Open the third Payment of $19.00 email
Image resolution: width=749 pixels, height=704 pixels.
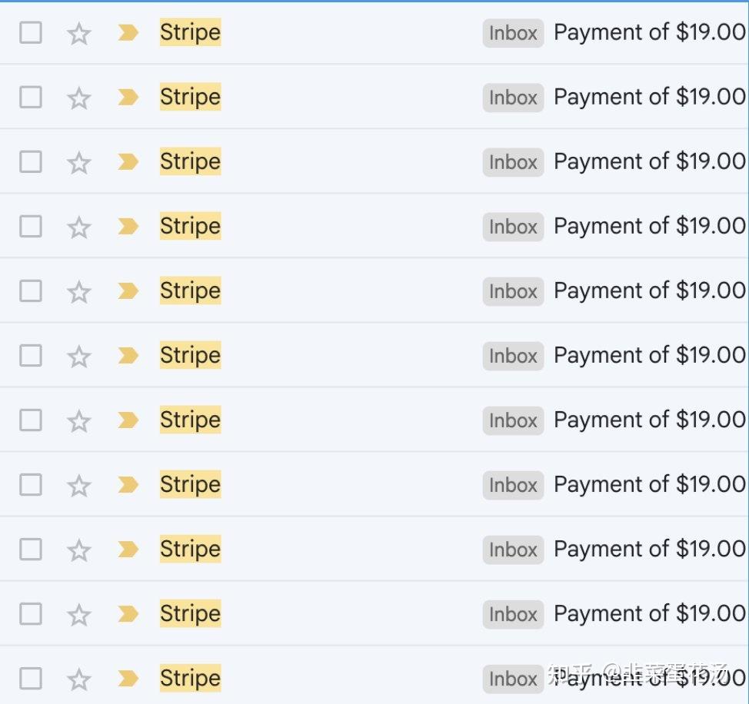coord(649,161)
